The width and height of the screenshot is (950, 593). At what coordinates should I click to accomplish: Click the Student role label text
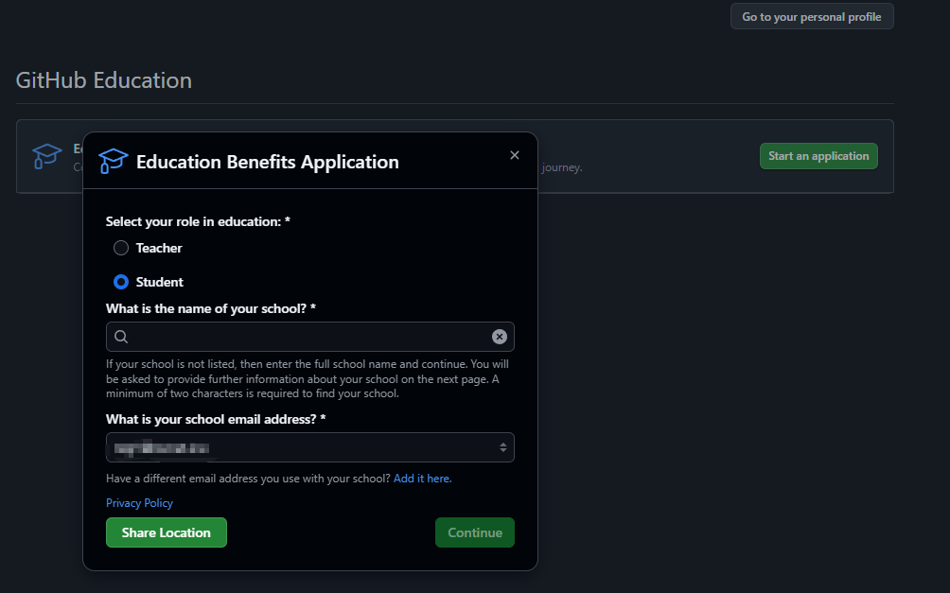(x=160, y=282)
